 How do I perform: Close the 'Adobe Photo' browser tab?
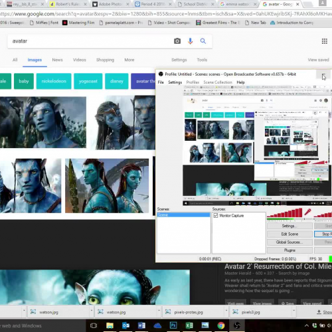pos(127,4)
